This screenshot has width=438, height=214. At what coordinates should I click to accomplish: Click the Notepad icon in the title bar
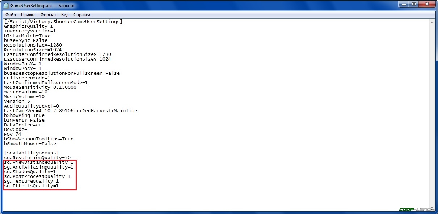[6, 6]
